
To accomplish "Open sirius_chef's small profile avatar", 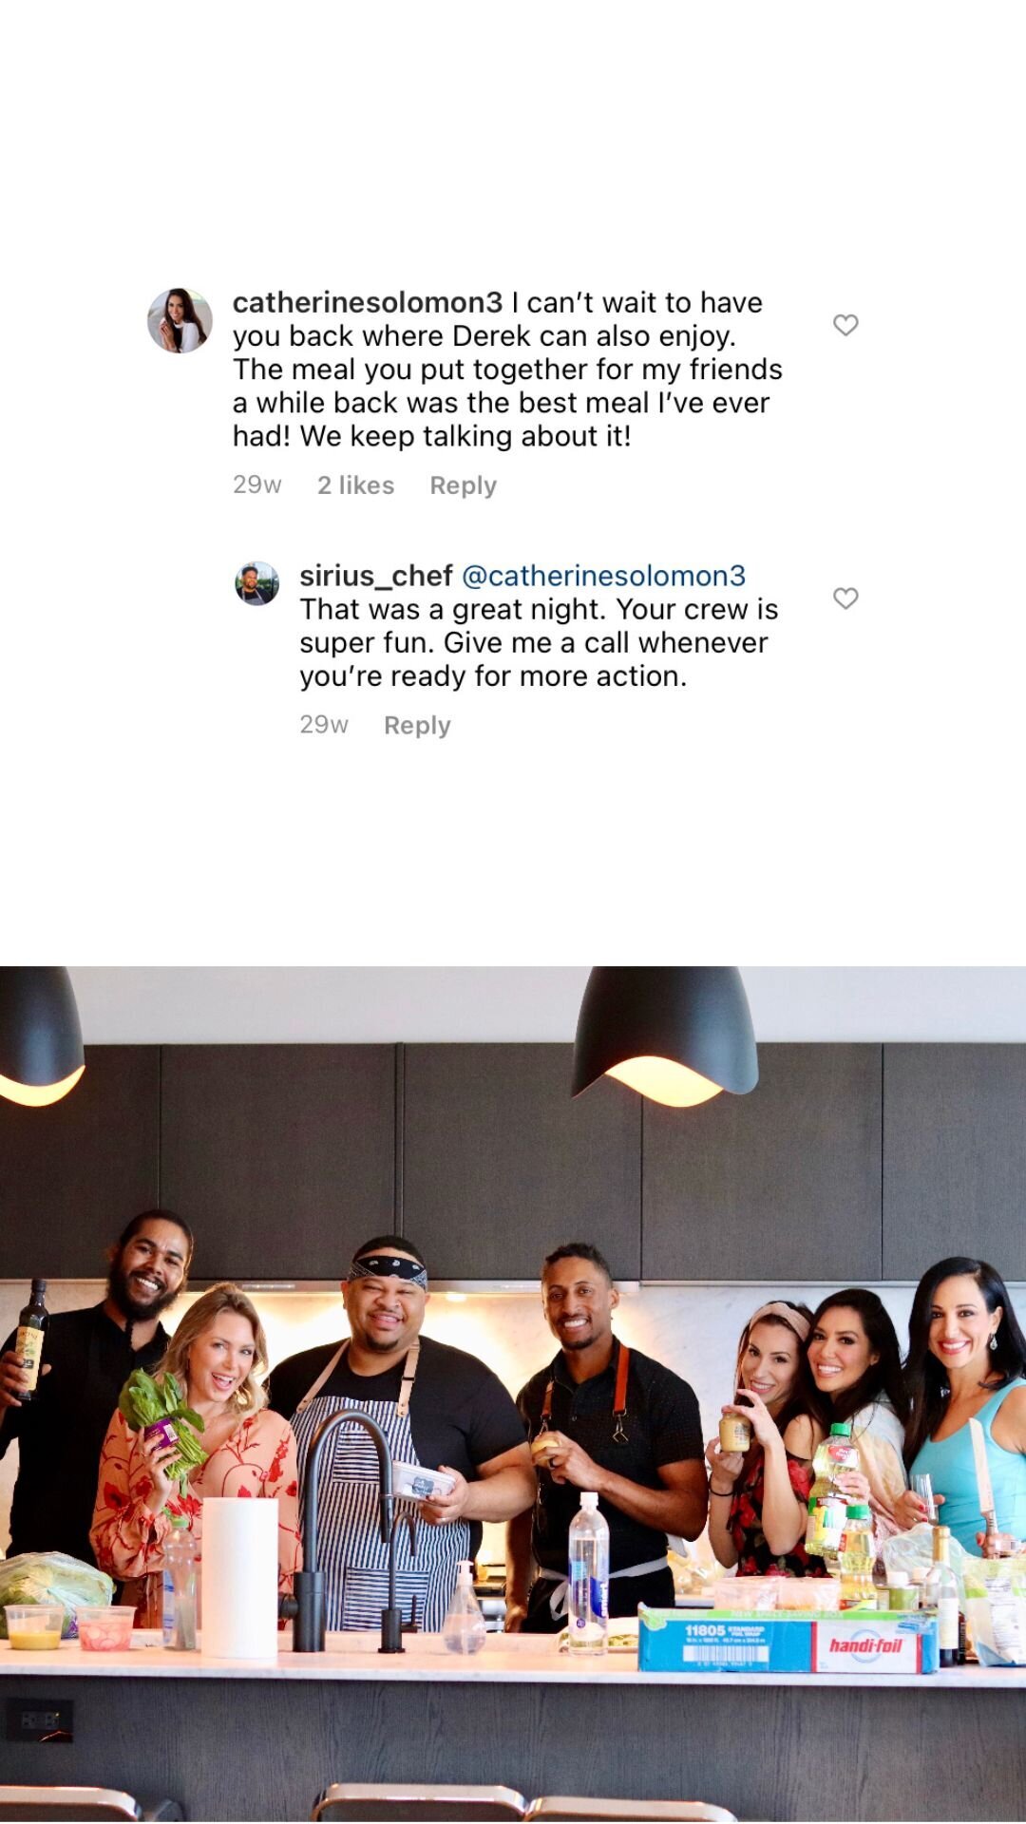I will point(256,583).
